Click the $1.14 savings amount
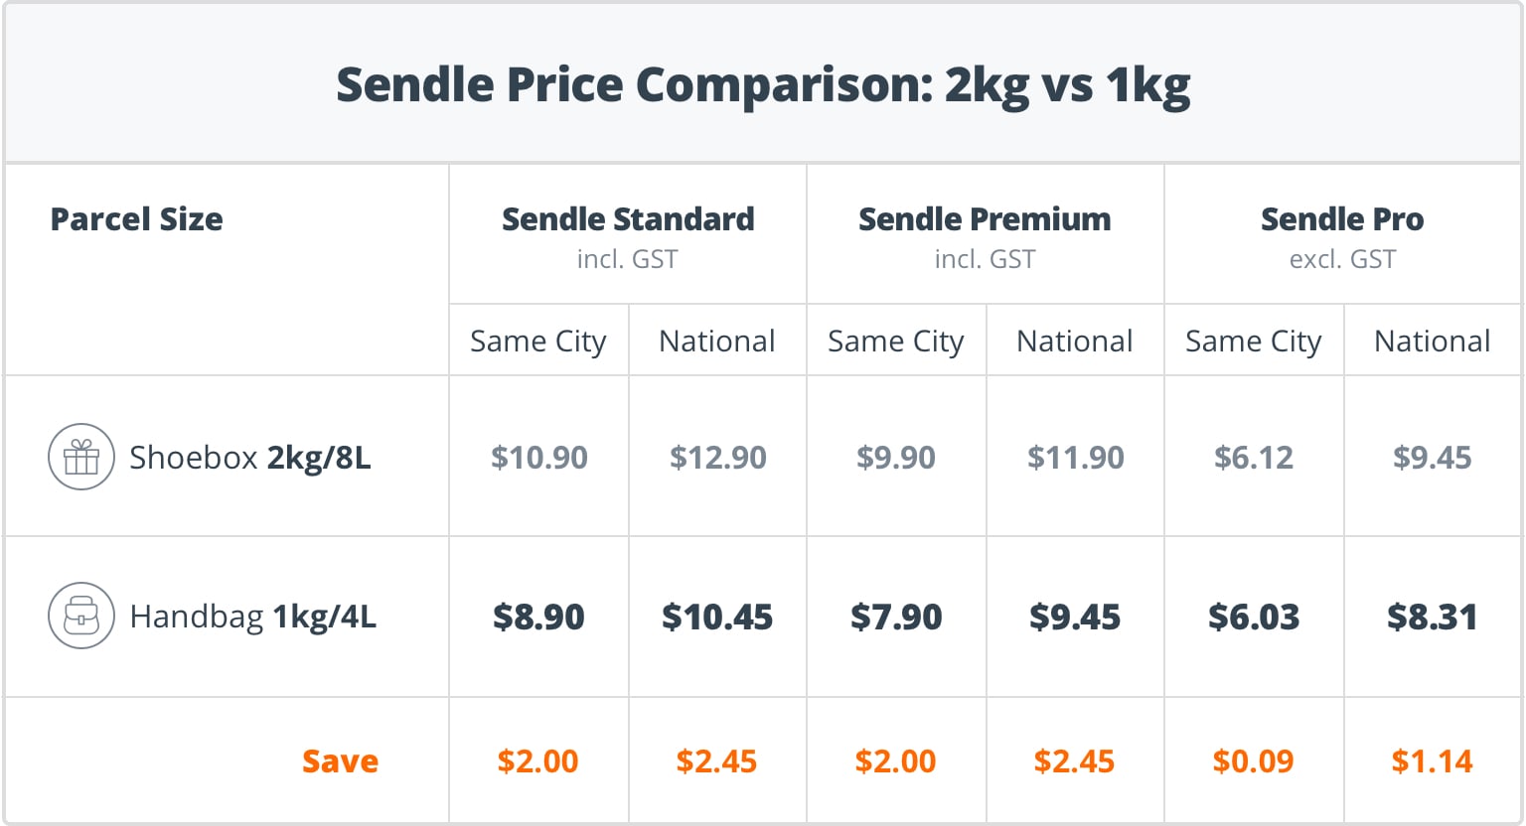Viewport: 1526px width, 826px height. 1433,761
